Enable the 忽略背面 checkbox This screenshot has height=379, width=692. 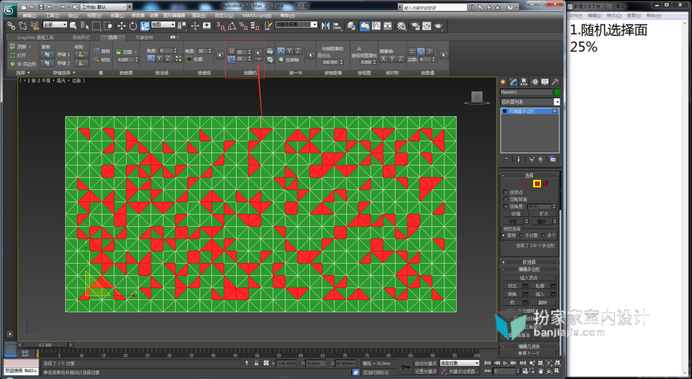click(506, 199)
